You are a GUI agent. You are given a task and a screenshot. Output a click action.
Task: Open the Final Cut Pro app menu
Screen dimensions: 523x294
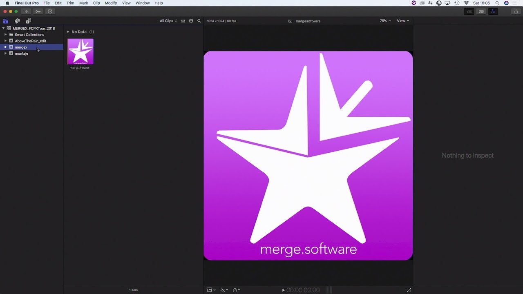(x=27, y=3)
